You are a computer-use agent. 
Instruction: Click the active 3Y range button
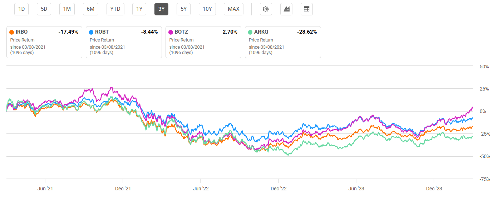pos(161,9)
